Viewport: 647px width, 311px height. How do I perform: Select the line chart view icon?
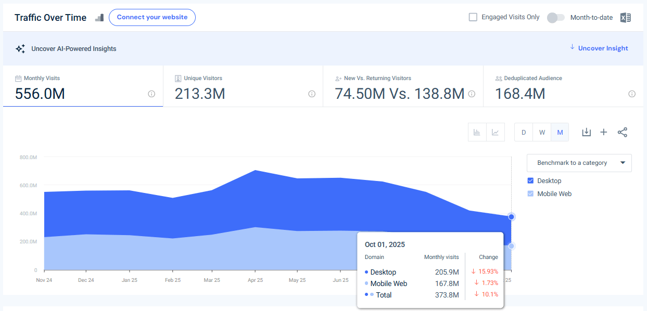click(x=495, y=132)
